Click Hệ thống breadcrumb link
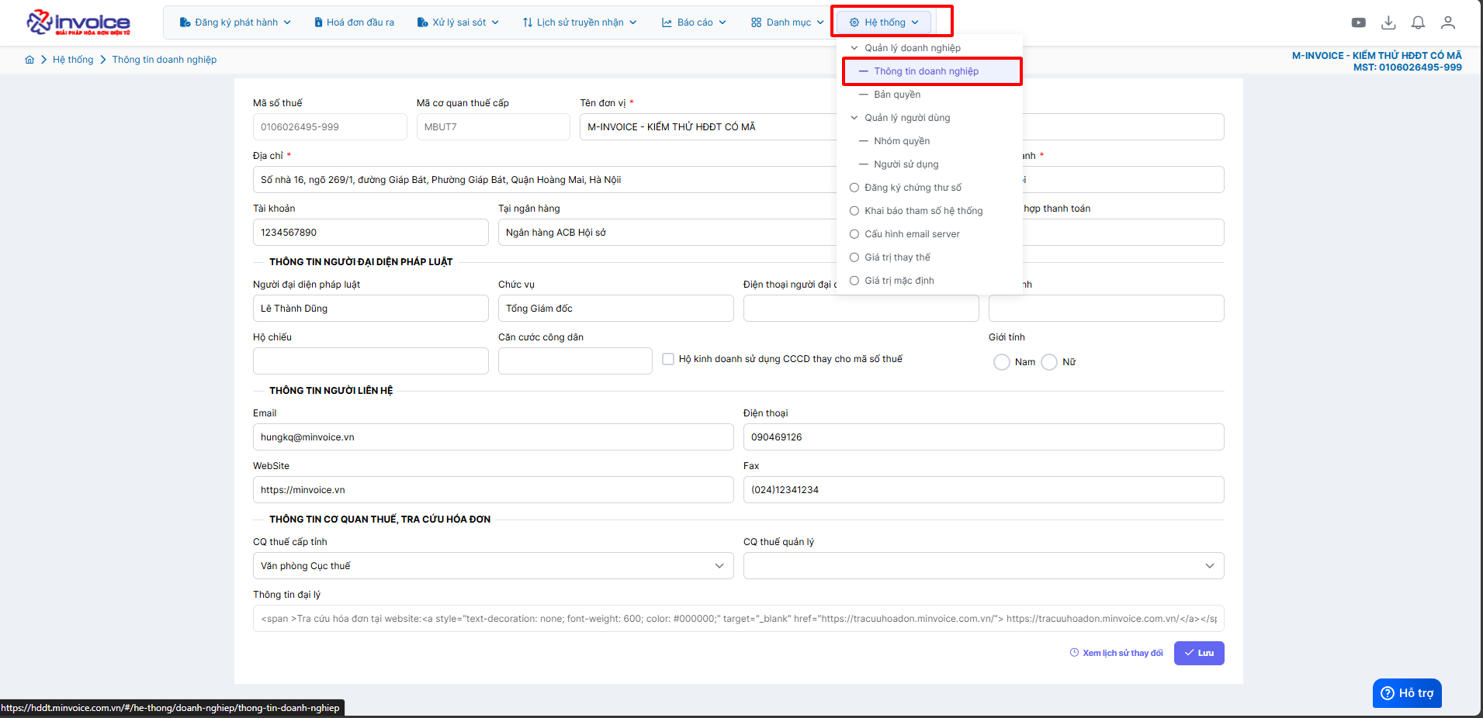 [x=73, y=60]
